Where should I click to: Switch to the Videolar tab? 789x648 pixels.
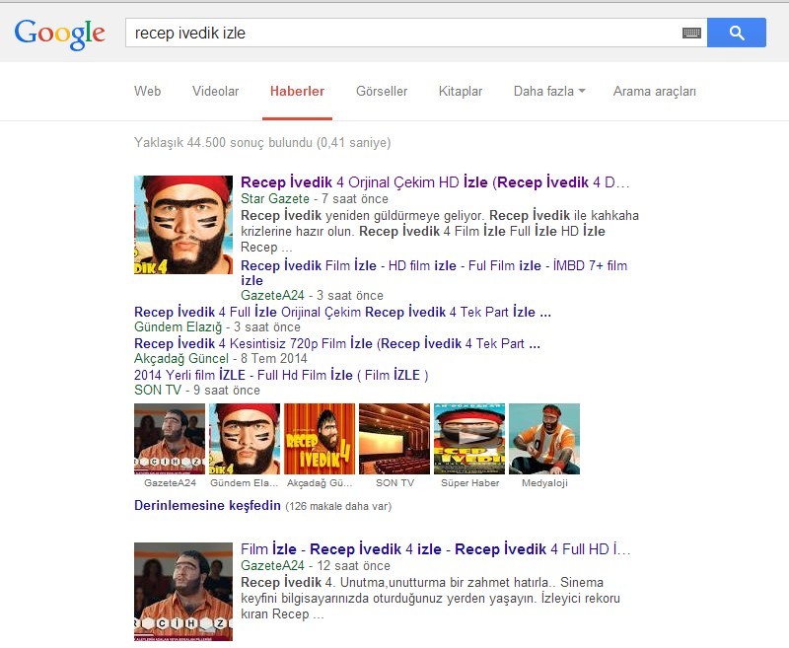click(215, 91)
